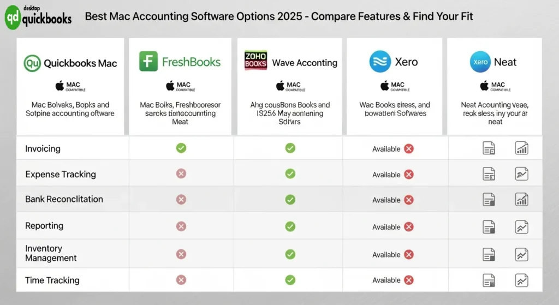Click the green QuickBooks Mac icon
559x305 pixels.
32,63
